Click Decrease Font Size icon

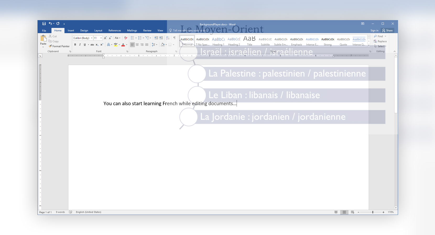[110, 38]
